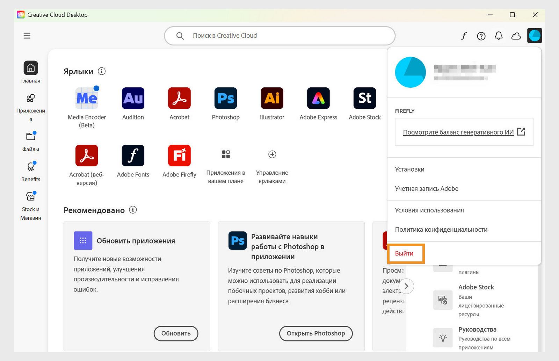Click the fonts f icon in header

coord(464,36)
